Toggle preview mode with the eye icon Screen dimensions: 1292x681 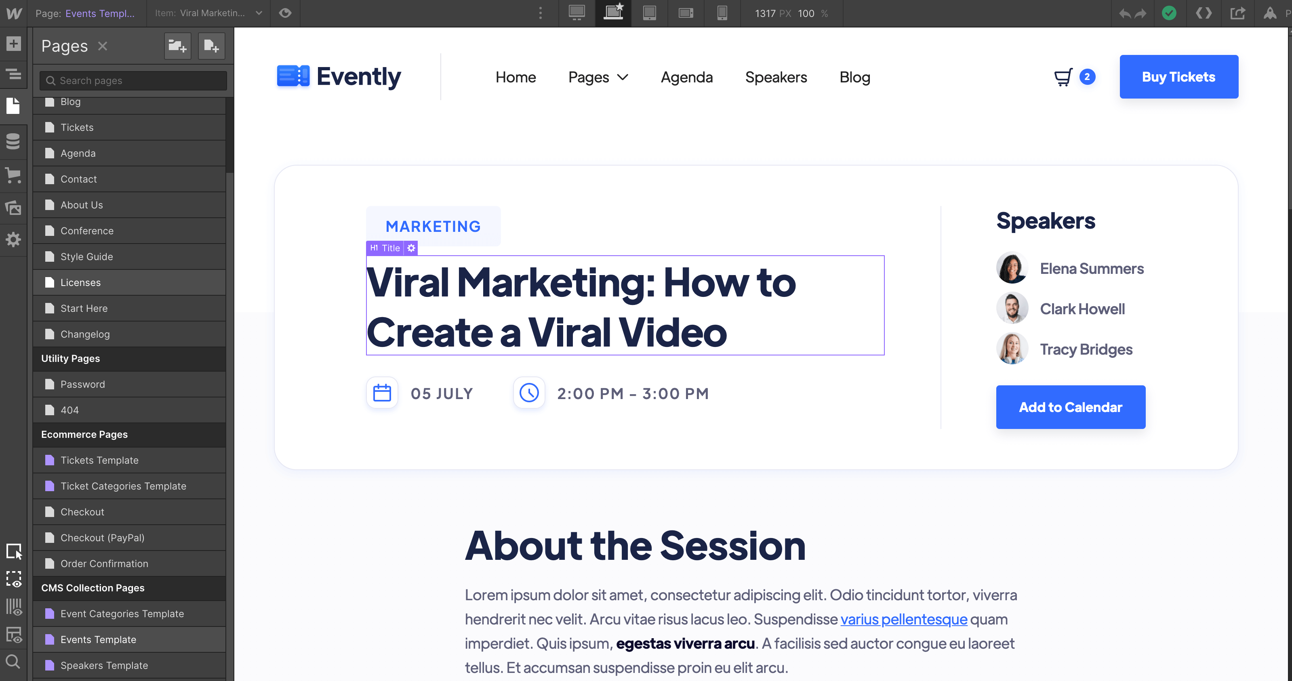pyautogui.click(x=285, y=13)
